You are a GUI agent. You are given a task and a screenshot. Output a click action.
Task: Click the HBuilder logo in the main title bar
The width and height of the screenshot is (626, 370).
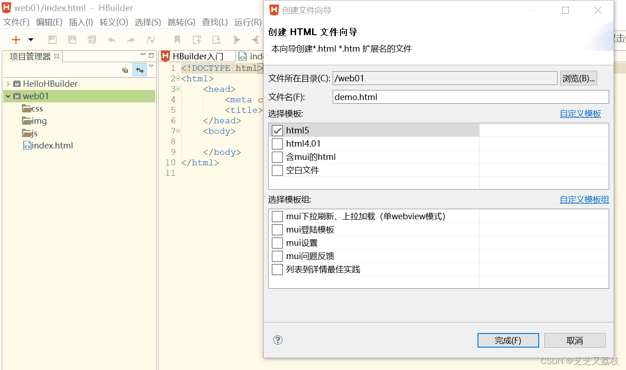point(6,8)
